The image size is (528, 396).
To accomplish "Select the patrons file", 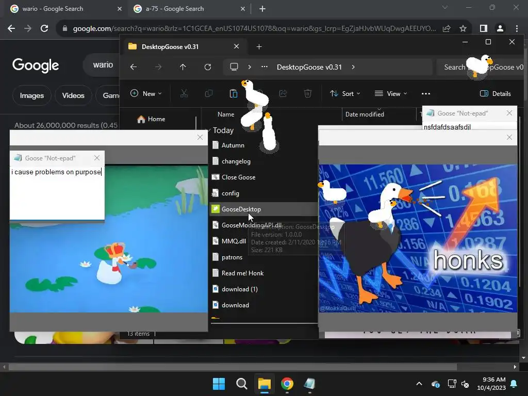I will pos(232,257).
